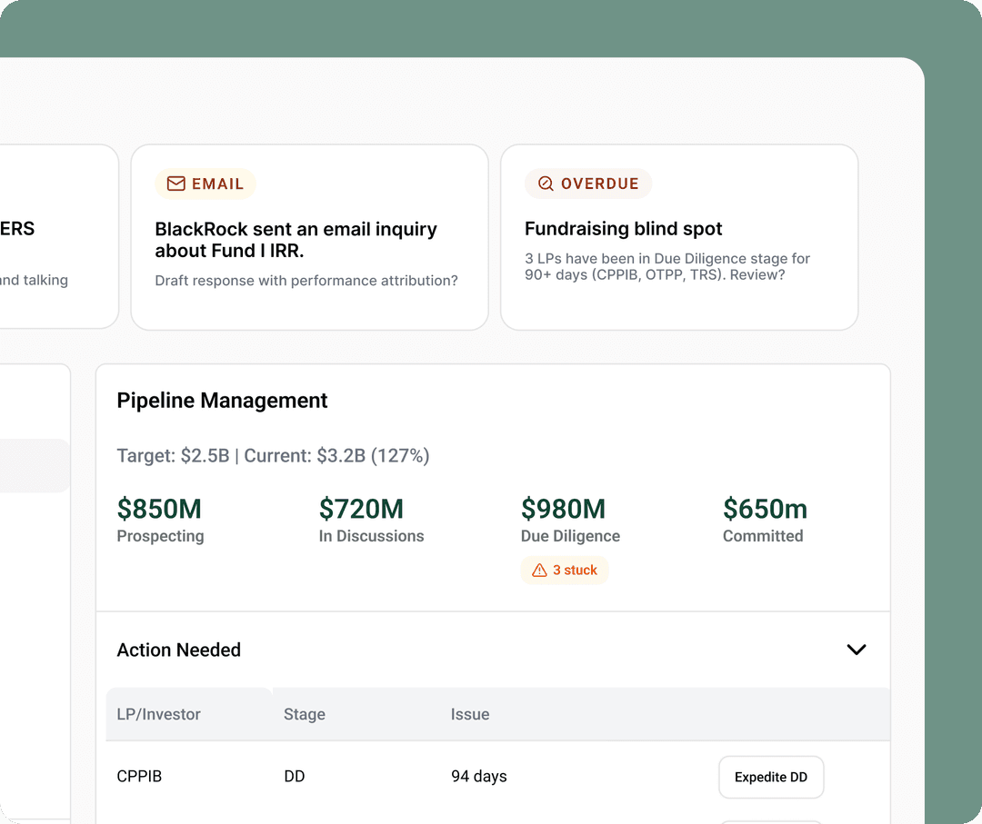Click the Expedite DD button for CPPIB
Image resolution: width=982 pixels, height=824 pixels.
(x=770, y=777)
